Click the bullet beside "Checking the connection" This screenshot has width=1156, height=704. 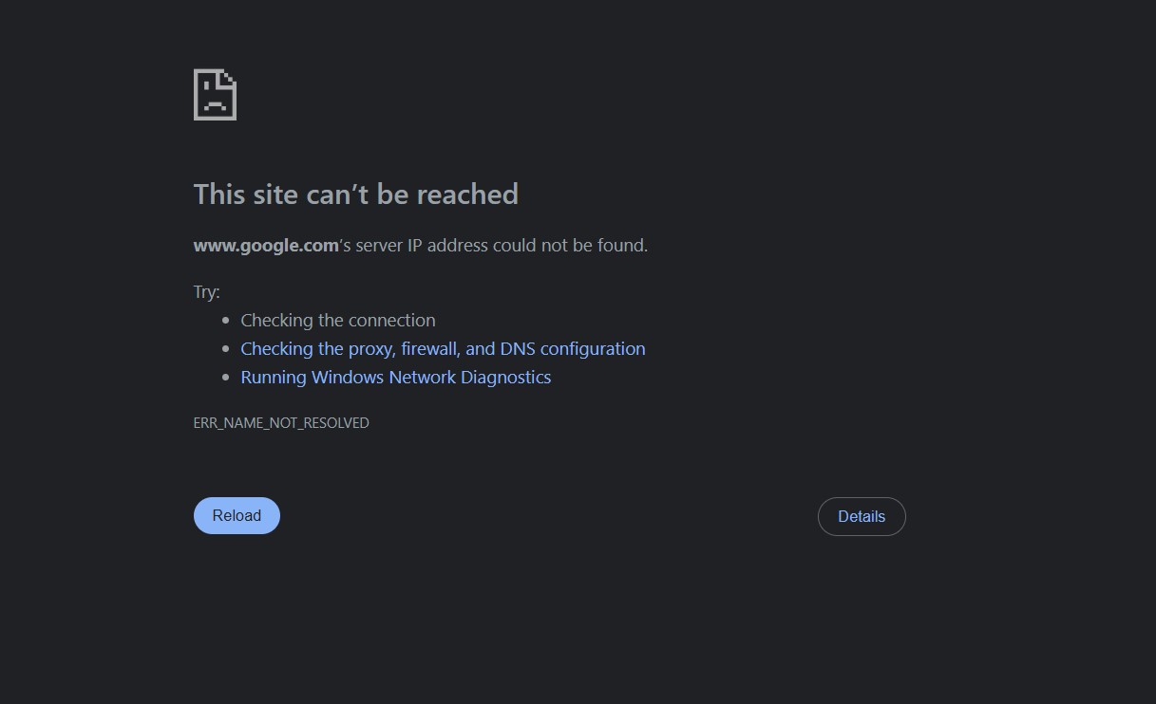225,321
